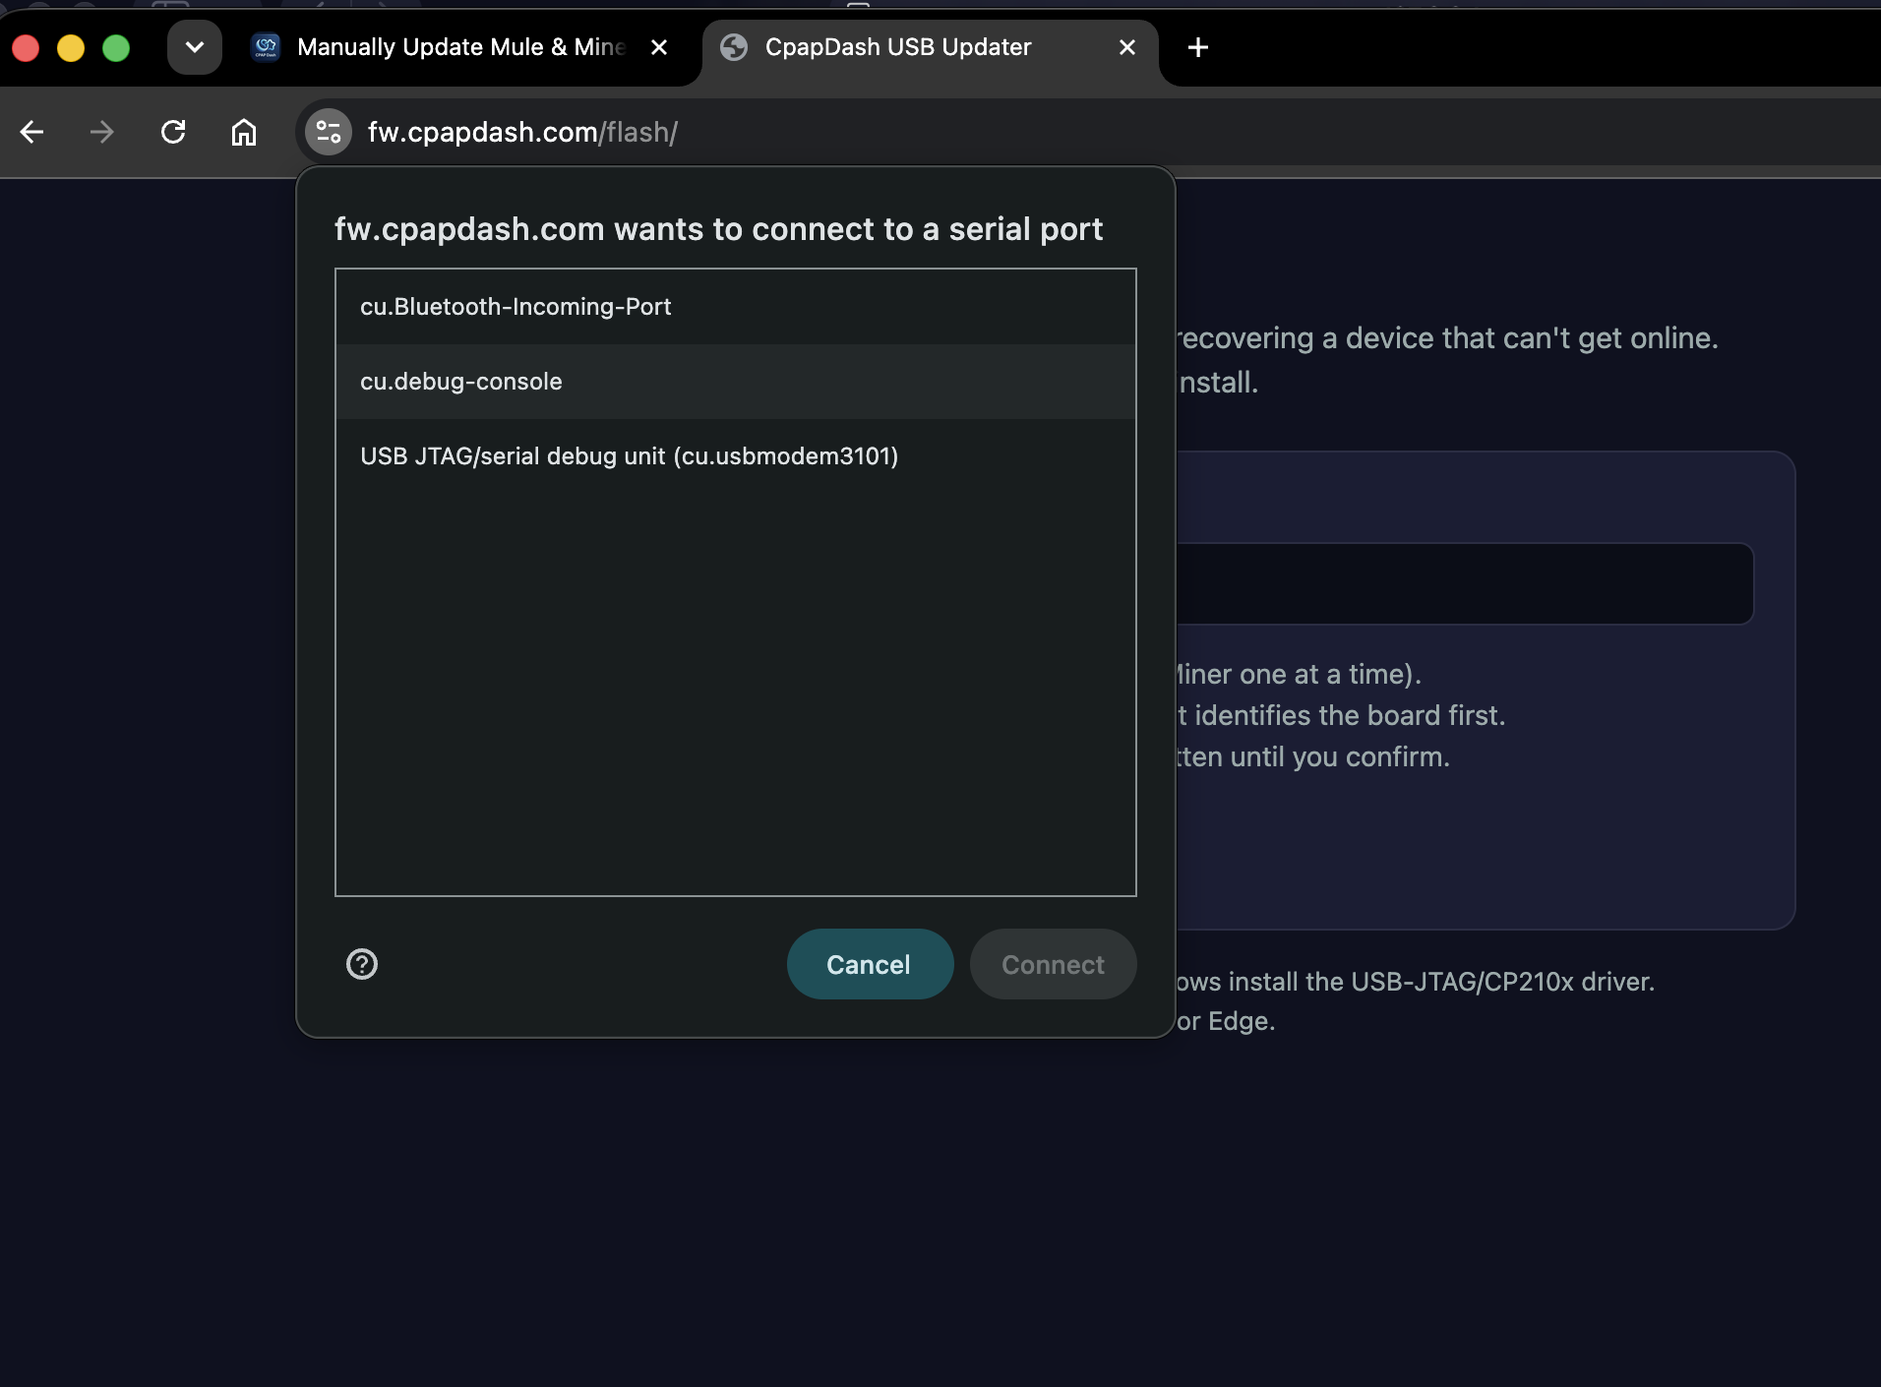Screen dimensions: 1881x1387
Task: Click the favicon on Manually Update tab
Action: [x=266, y=47]
